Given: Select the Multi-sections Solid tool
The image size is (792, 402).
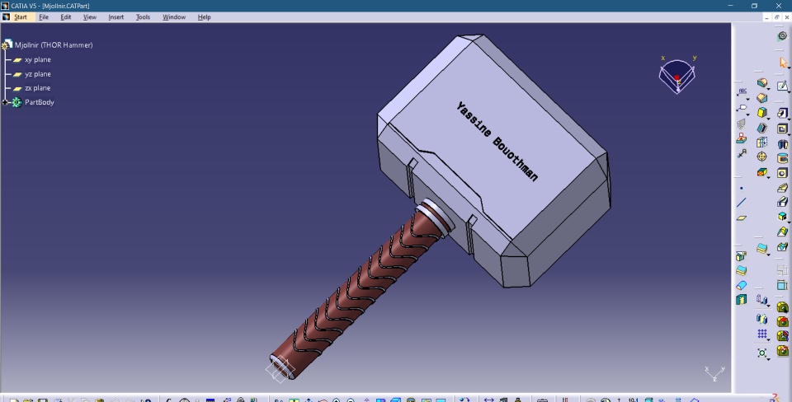Looking at the screenshot, I should pyautogui.click(x=782, y=231).
